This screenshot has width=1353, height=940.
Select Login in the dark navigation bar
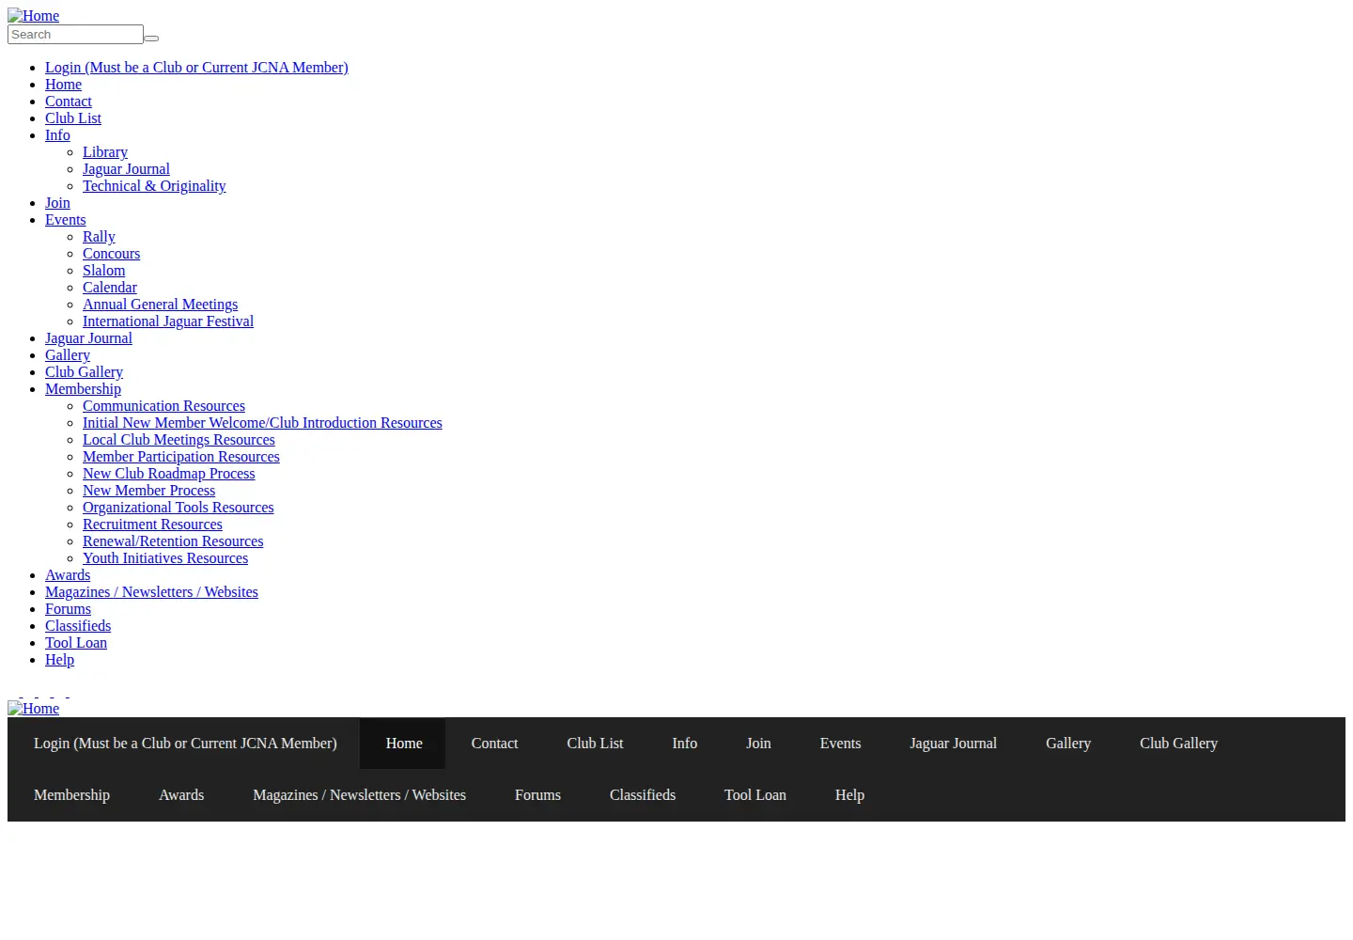(185, 744)
